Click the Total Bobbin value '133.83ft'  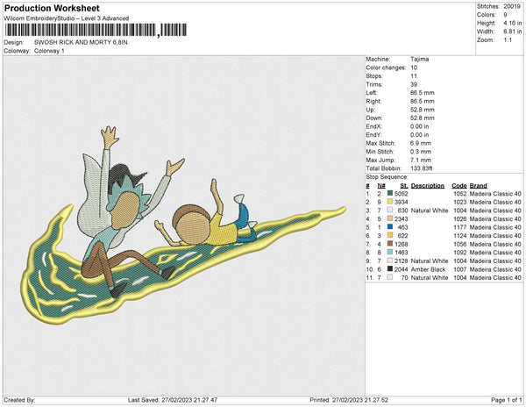pyautogui.click(x=422, y=168)
